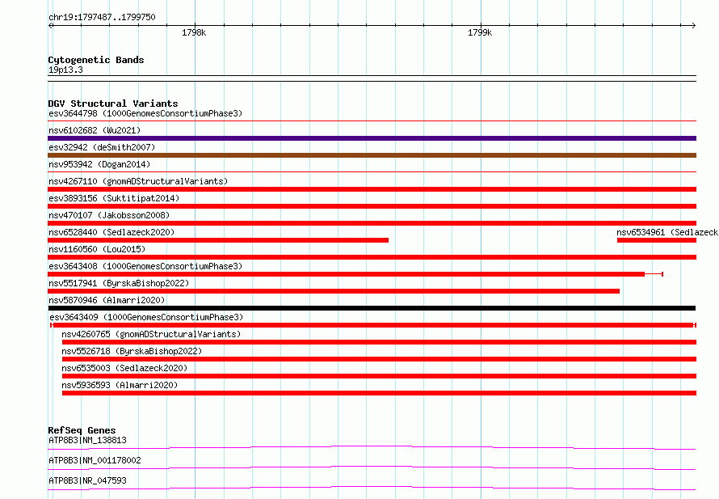Screen dimensions: 719x499
Task: Select the purple nsv6102682 Wu2021 bar
Action: [372, 138]
